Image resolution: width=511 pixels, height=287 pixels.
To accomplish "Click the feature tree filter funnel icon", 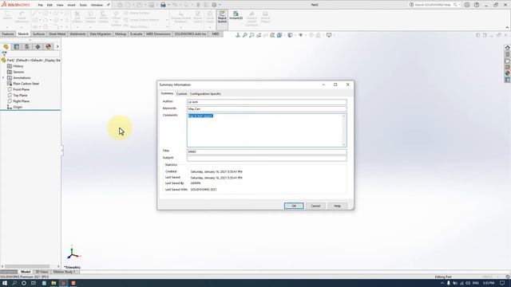I will click(x=4, y=53).
